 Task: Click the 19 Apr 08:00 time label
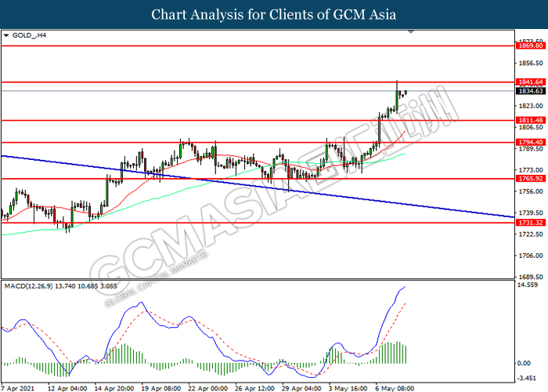[160, 388]
